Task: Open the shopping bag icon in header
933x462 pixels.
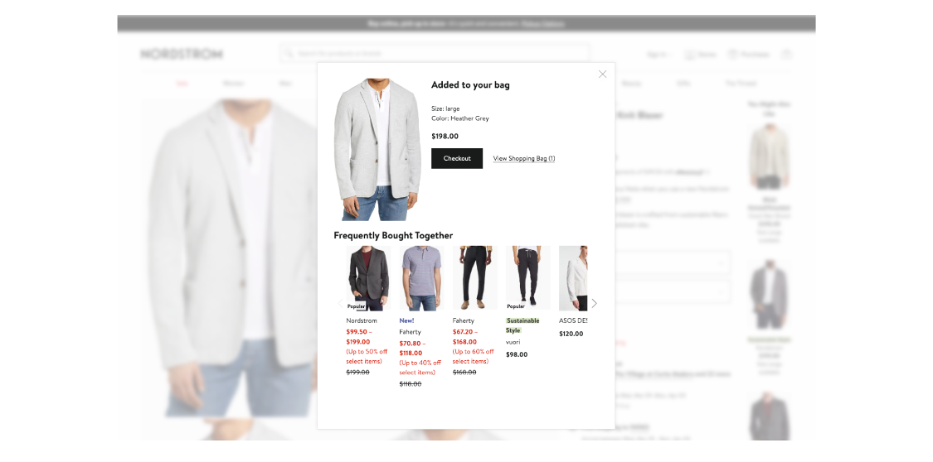Action: (786, 54)
